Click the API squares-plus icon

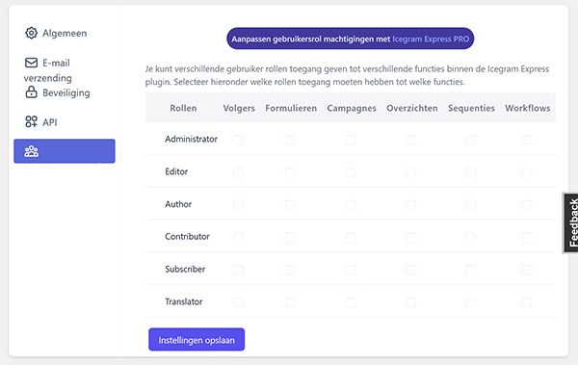[x=32, y=121]
